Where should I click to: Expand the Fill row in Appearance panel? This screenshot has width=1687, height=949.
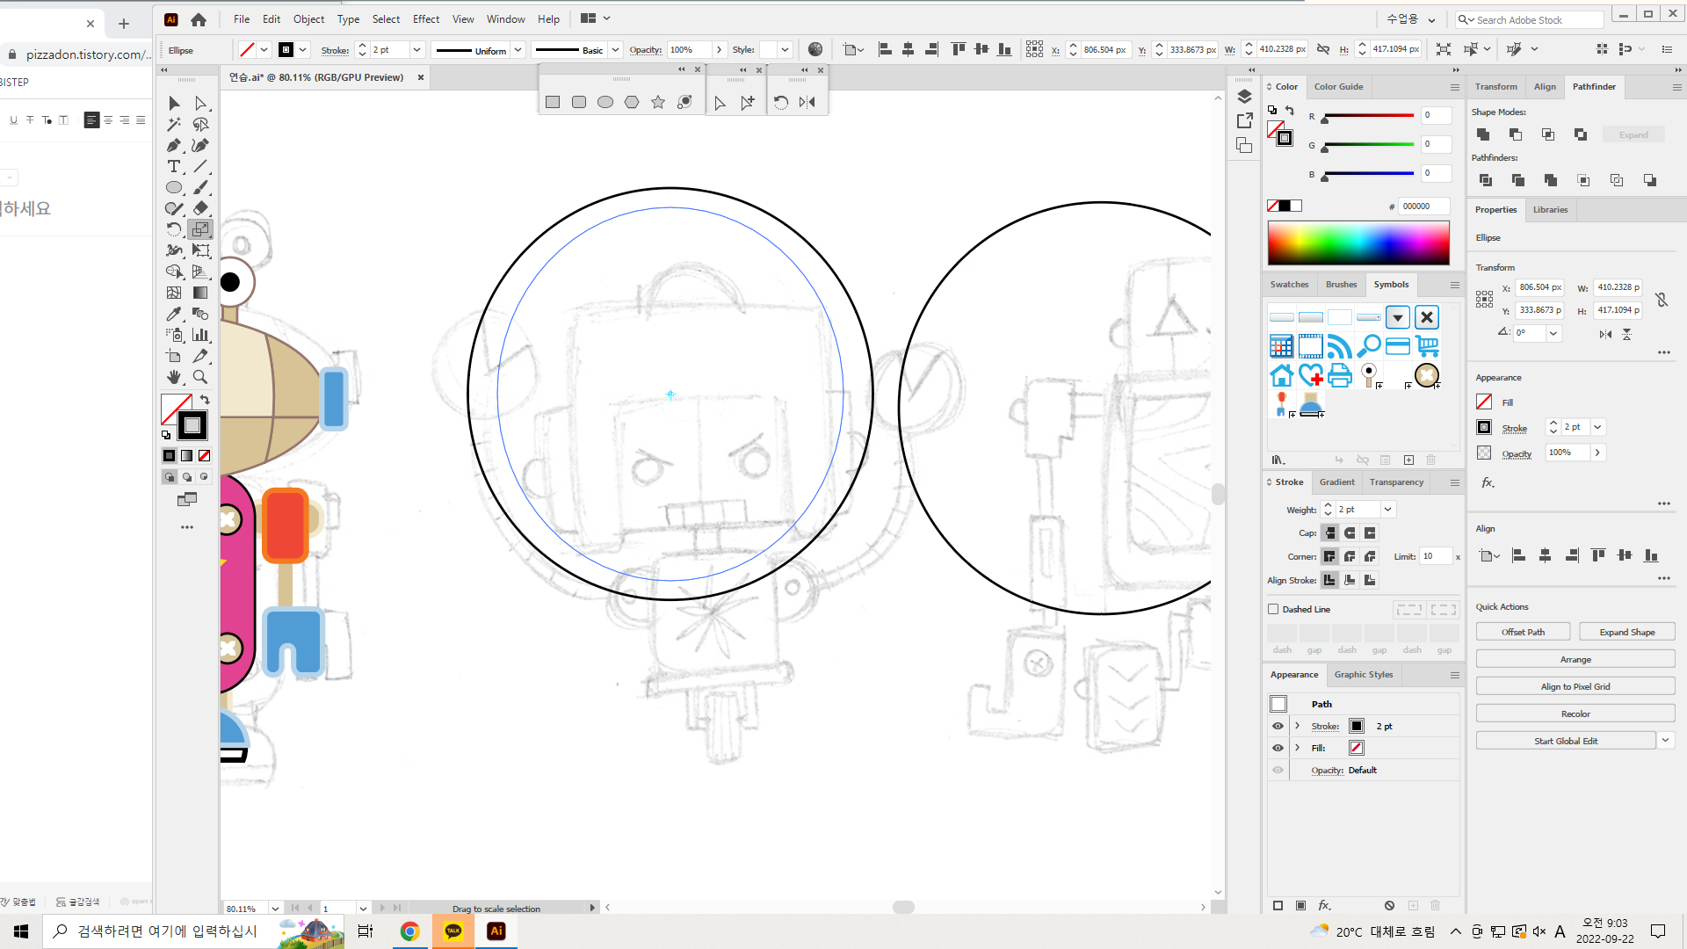tap(1297, 748)
